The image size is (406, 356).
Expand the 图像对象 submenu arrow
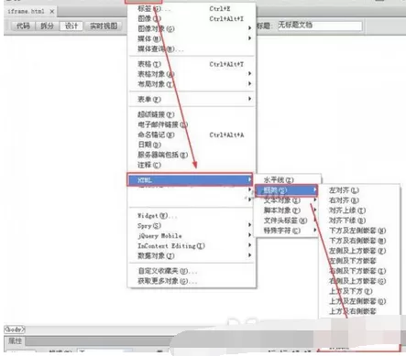point(249,28)
